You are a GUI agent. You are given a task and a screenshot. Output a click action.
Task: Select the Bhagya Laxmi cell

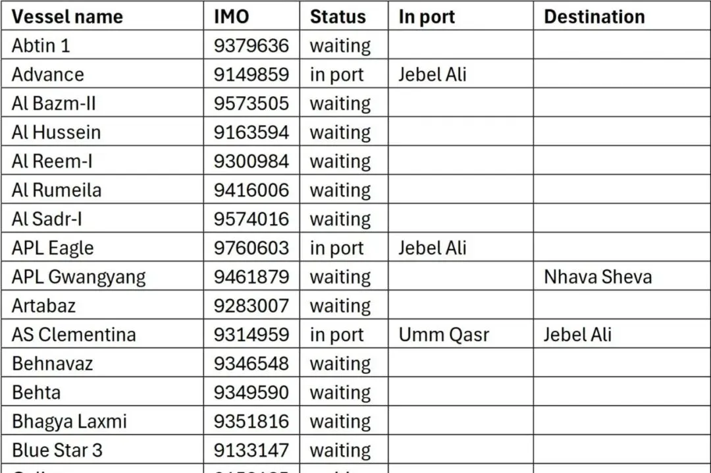[x=69, y=421]
